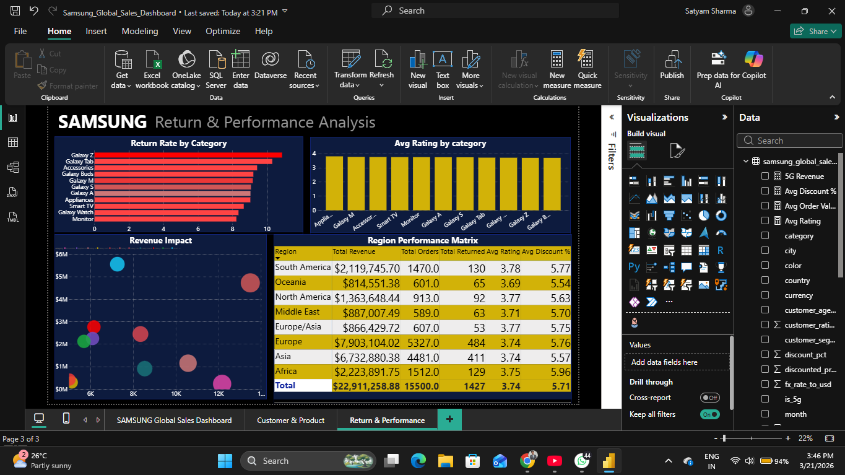Screen dimensions: 845x475
Task: Choose the Q&A visual icon
Action: [x=686, y=268]
